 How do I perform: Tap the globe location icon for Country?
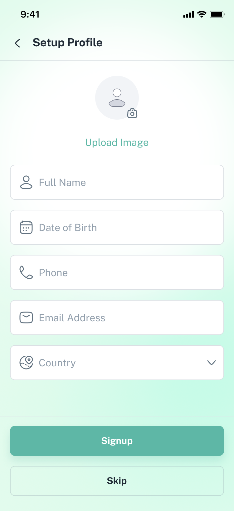pyautogui.click(x=26, y=363)
